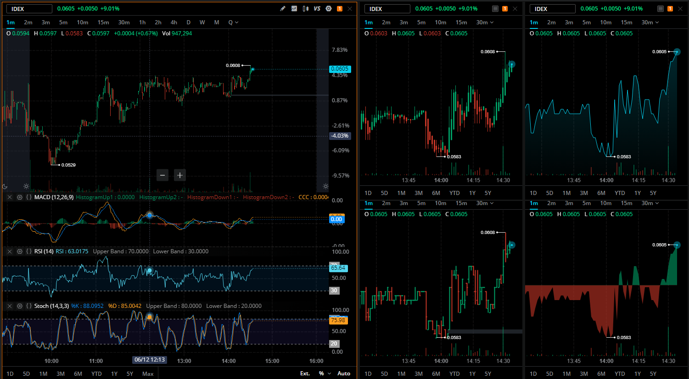
Task: Open list menu icon in top-right area chart
Action: (660, 9)
